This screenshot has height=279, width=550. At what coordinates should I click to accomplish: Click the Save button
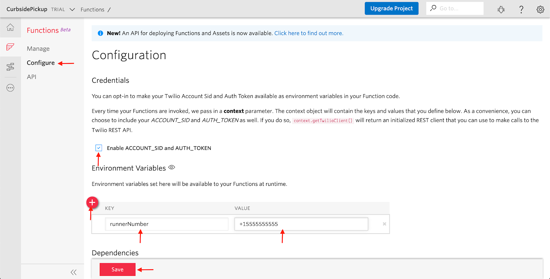117,269
